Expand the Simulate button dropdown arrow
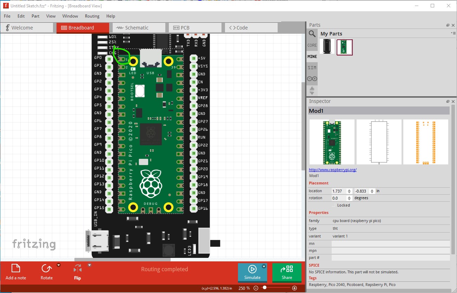Viewport: 457px width, 293px height. click(x=264, y=267)
